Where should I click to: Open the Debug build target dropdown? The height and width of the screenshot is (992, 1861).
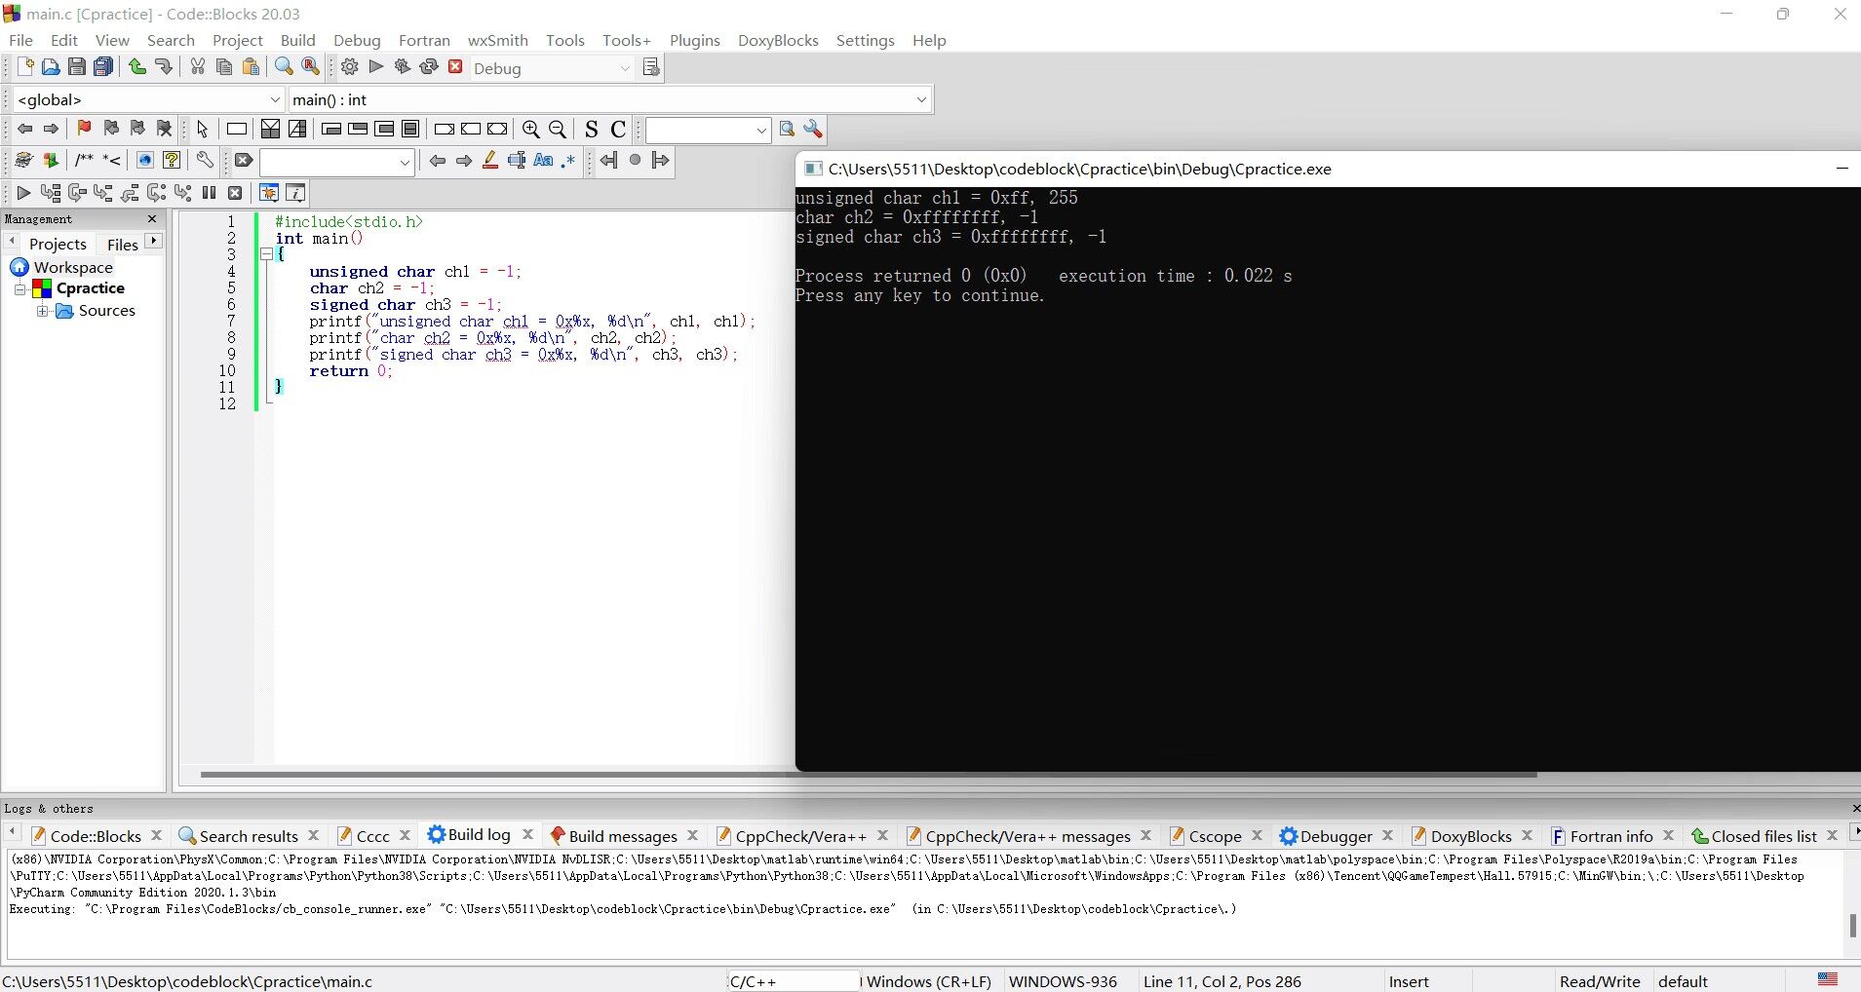click(x=625, y=68)
